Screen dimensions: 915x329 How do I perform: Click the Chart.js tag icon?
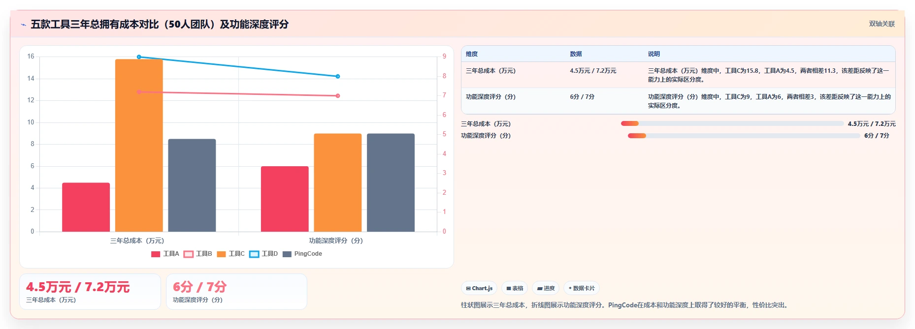click(468, 289)
